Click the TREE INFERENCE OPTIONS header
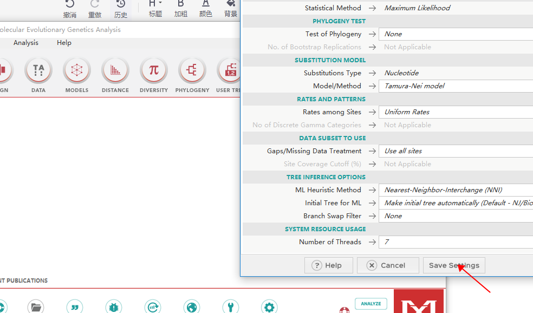 (326, 177)
